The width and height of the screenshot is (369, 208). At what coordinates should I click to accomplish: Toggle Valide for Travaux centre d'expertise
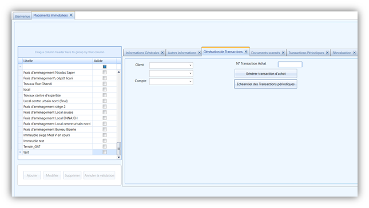tap(105, 95)
